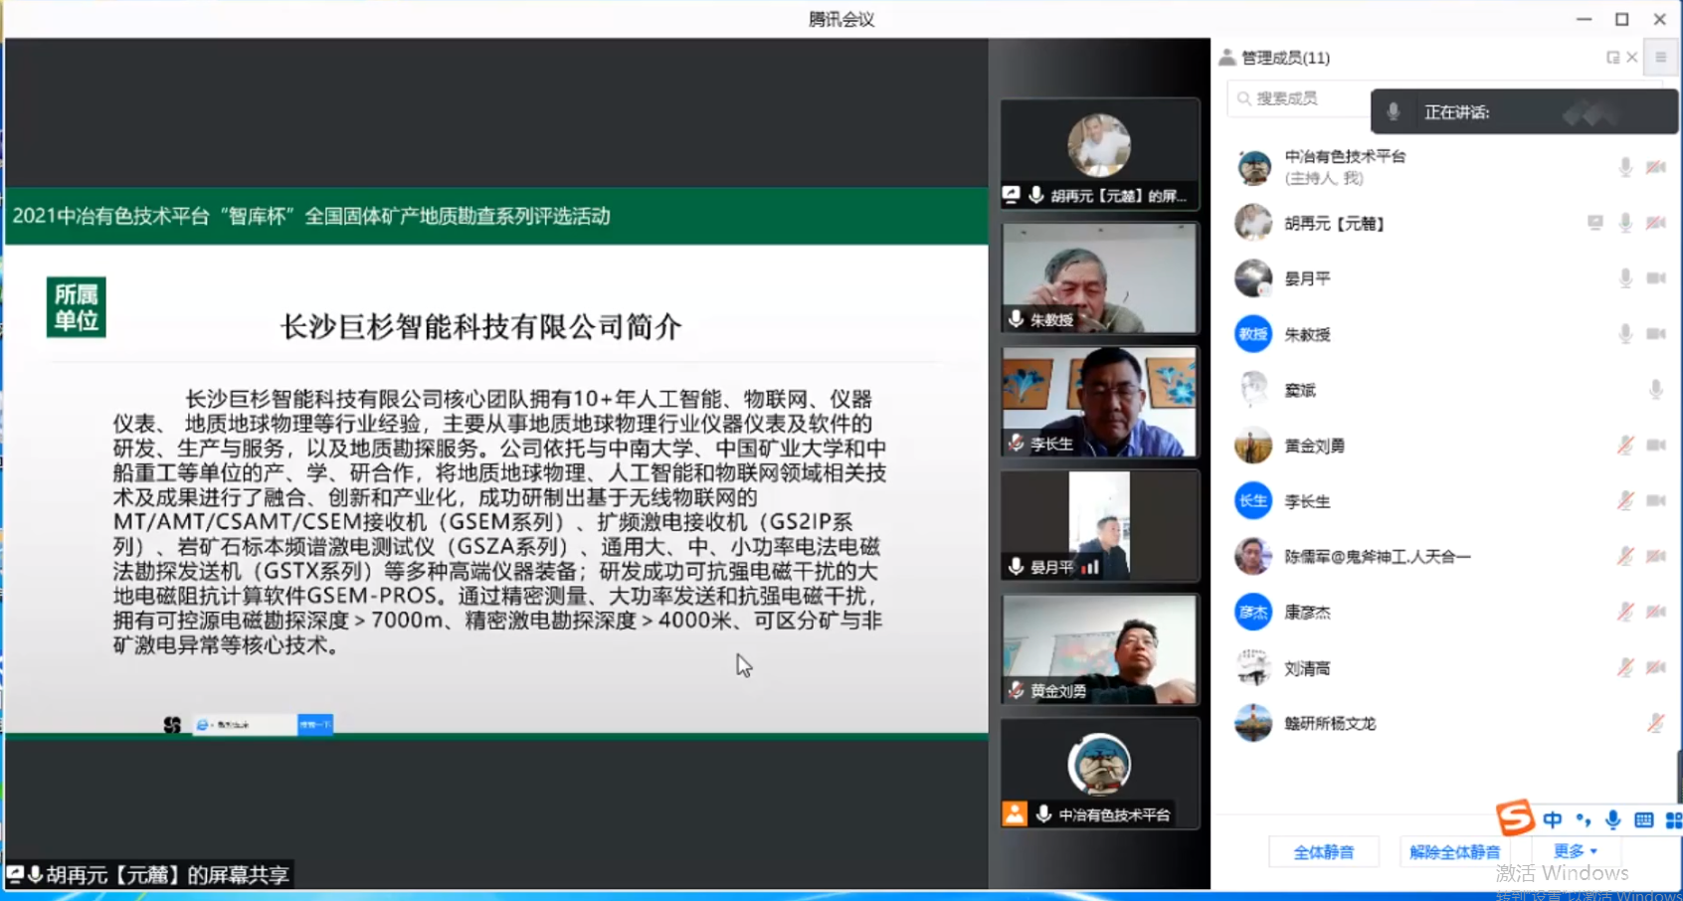This screenshot has width=1683, height=901.
Task: Click disabled camera icon of 陈儒军@鬼斧神工
Action: coord(1655,557)
